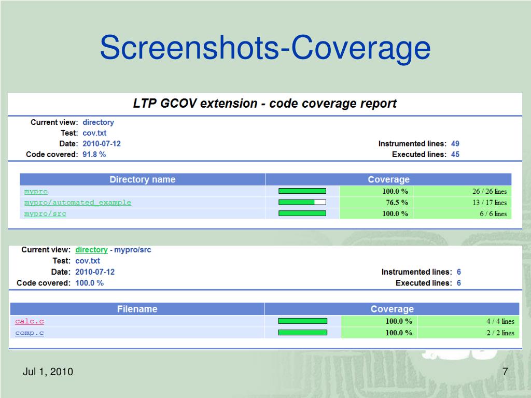531x398 pixels.
Task: Click the Directory name column header
Action: click(x=143, y=179)
